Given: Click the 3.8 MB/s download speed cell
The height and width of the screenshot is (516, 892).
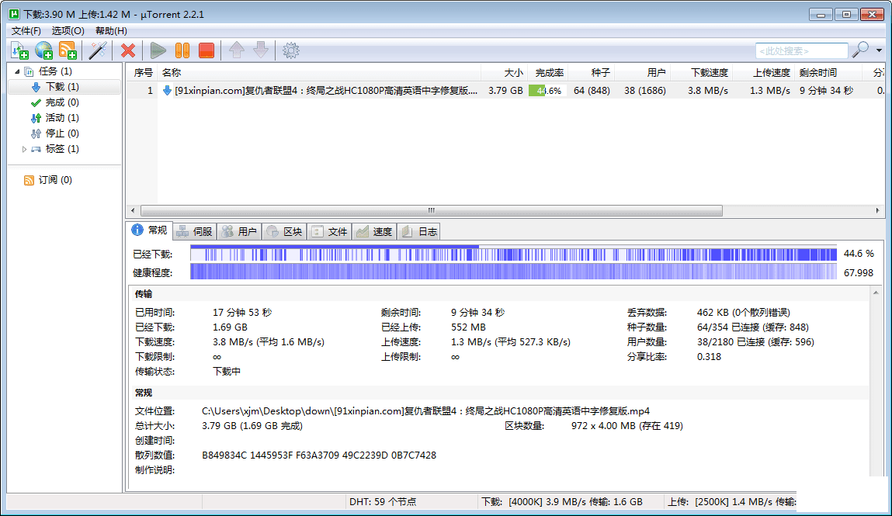Looking at the screenshot, I should pyautogui.click(x=708, y=90).
